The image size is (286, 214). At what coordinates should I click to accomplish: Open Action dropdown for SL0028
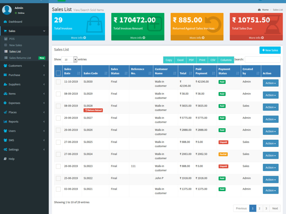[x=271, y=107]
